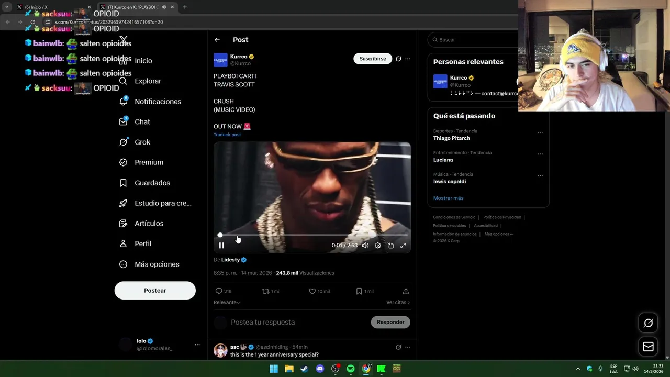Open account menu dots beside lolo
670x377 pixels.
(197, 345)
